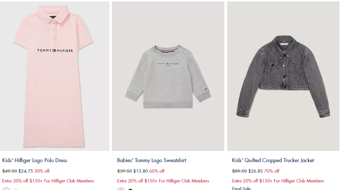Open Kids' Quilted Cropped Trucker Jacket title link
The width and height of the screenshot is (342, 190).
click(x=273, y=160)
